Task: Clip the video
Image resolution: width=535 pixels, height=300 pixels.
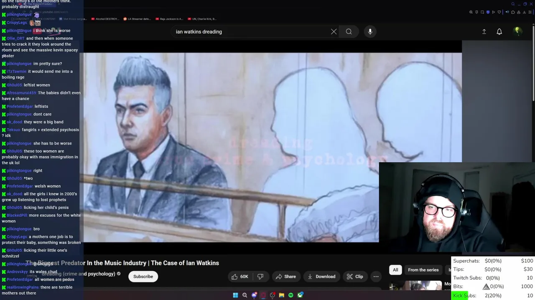Action: 355,276
